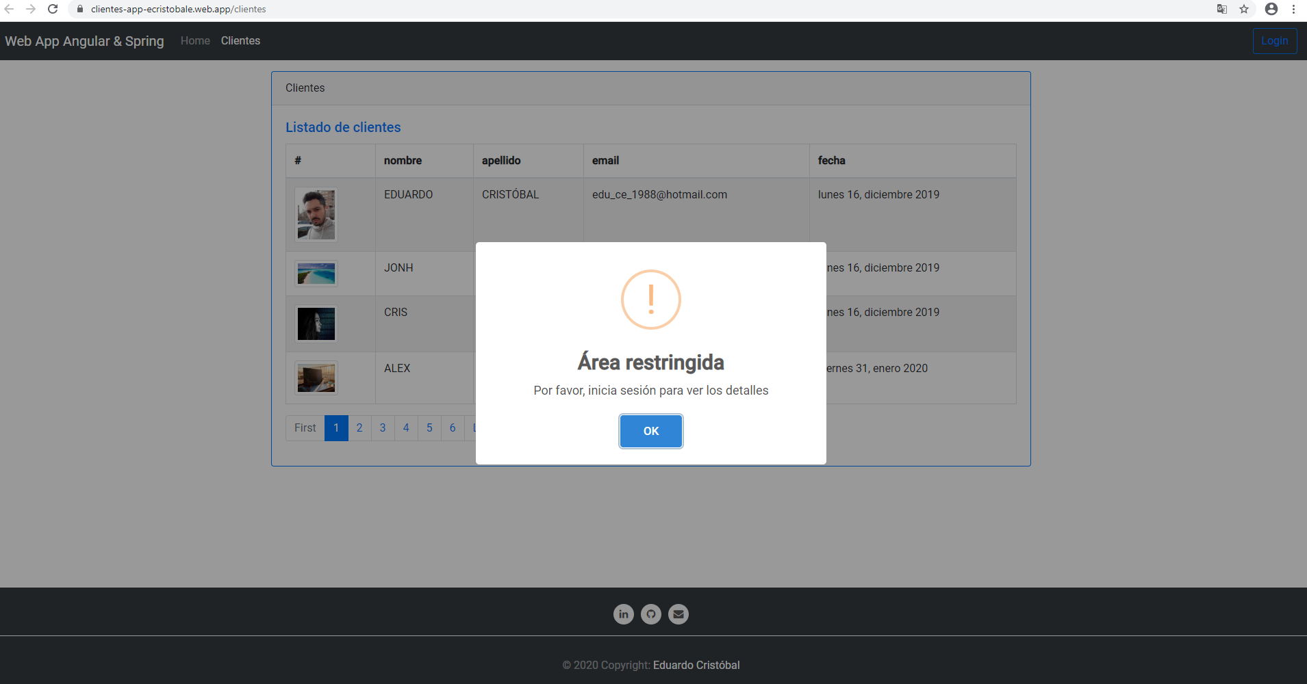Click the Login button in navbar
The image size is (1307, 684).
(x=1274, y=41)
